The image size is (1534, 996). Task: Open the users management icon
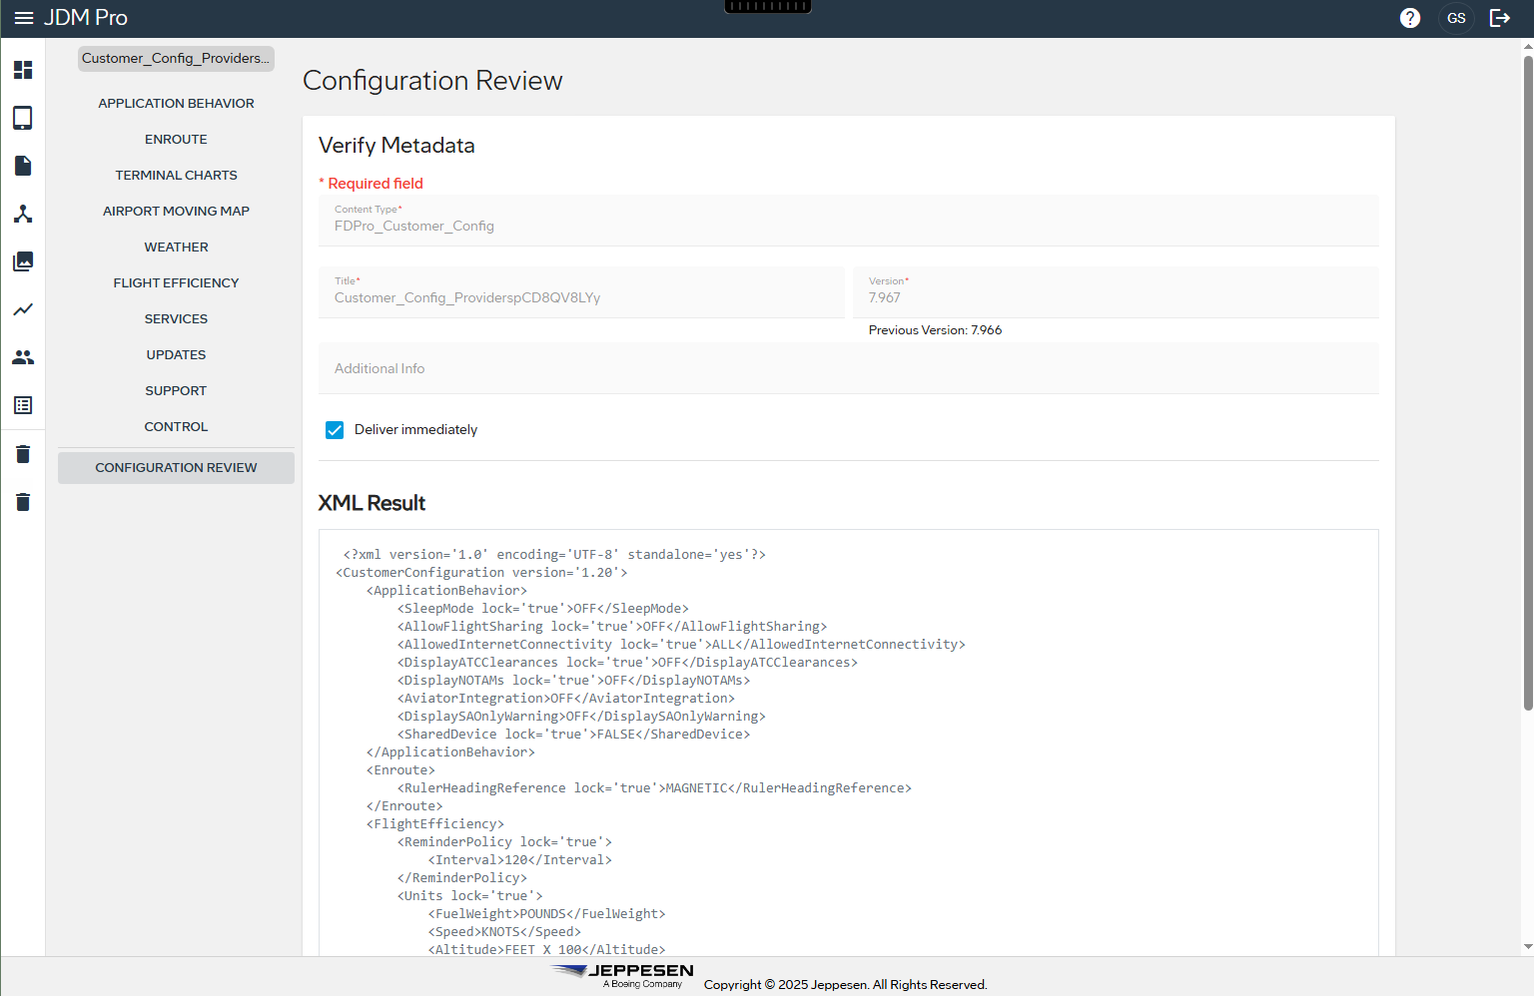click(23, 357)
